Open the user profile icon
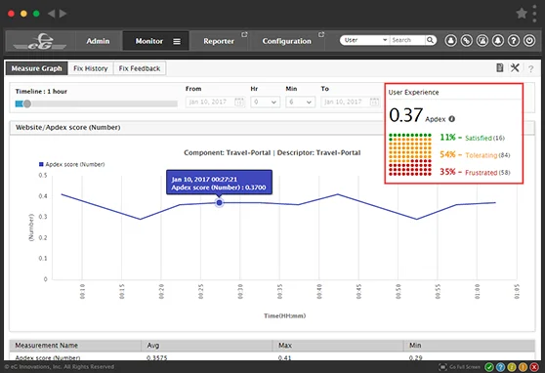The height and width of the screenshot is (373, 545). 451,41
